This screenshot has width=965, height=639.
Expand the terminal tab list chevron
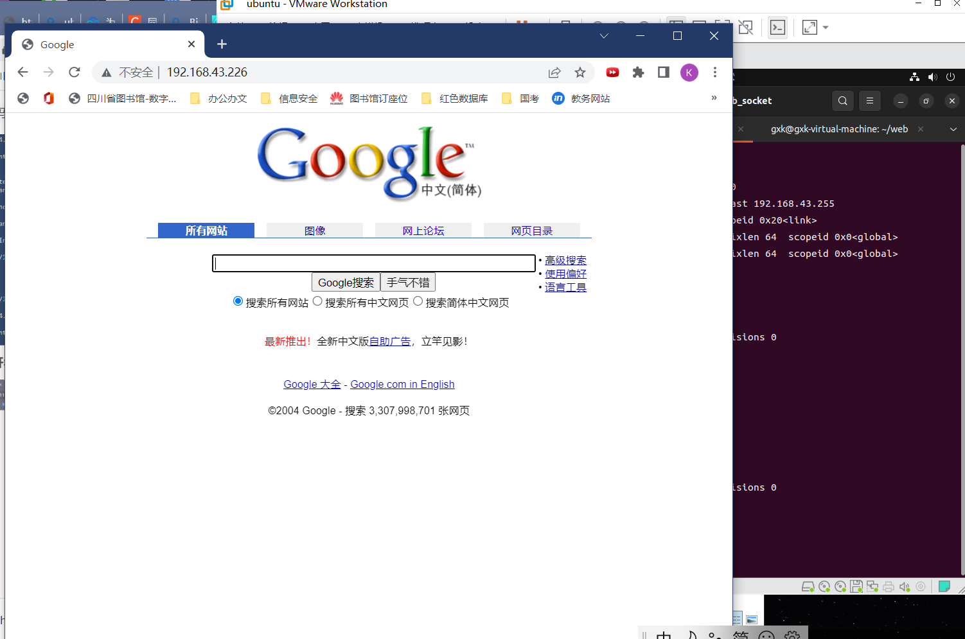click(953, 129)
